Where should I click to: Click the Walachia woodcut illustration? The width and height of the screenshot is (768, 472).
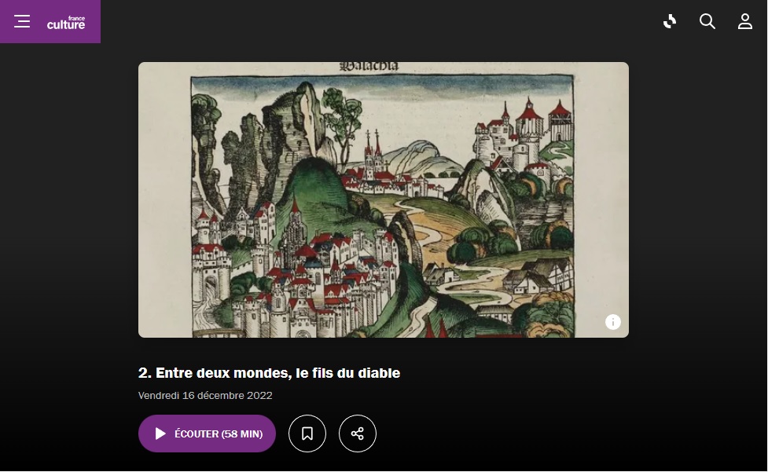point(384,199)
